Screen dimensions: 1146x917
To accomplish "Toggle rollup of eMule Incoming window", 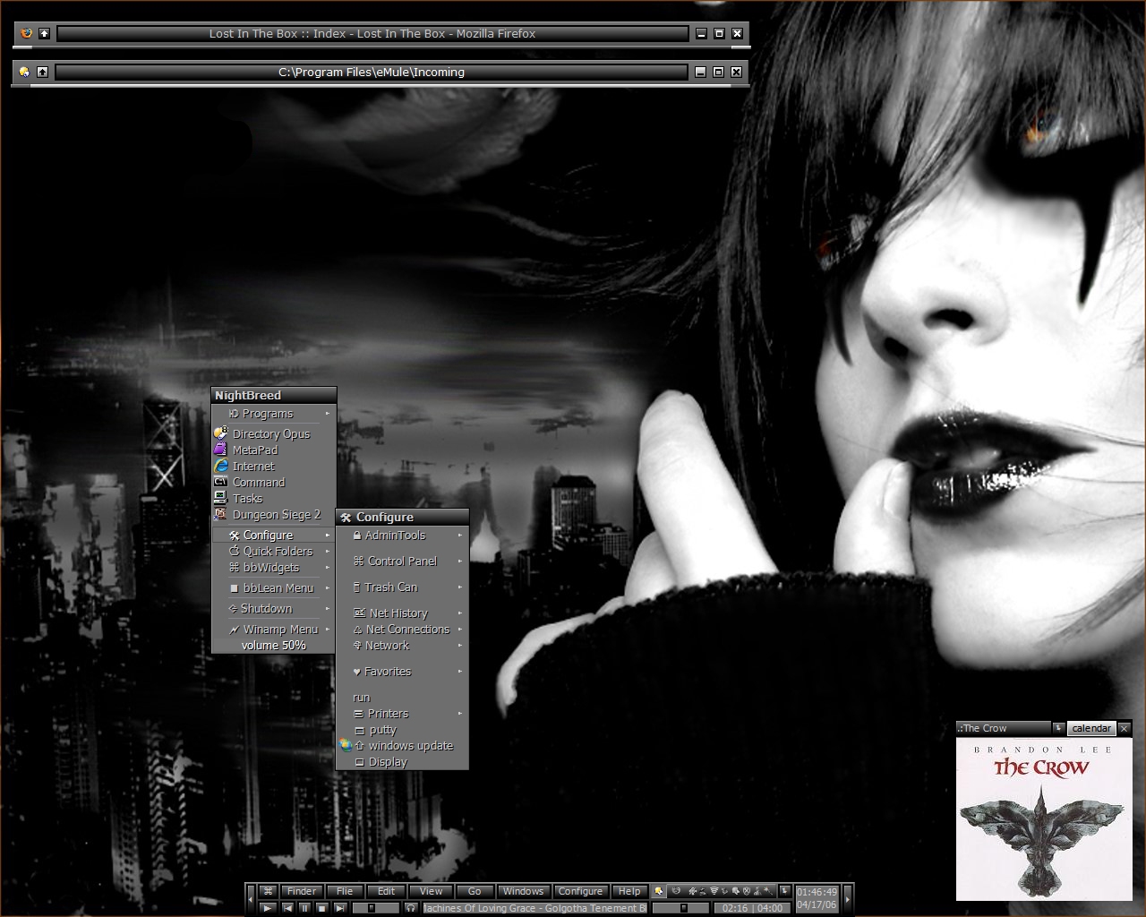I will [42, 72].
